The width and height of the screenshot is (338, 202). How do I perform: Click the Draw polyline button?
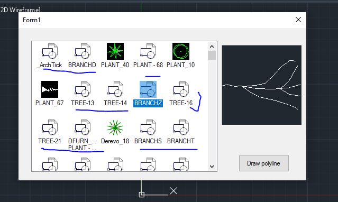tap(263, 163)
